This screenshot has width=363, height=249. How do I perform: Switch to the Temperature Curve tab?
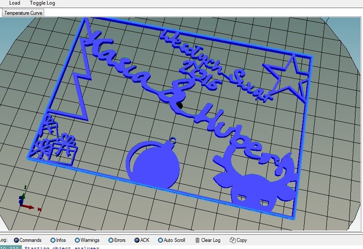[x=23, y=13]
